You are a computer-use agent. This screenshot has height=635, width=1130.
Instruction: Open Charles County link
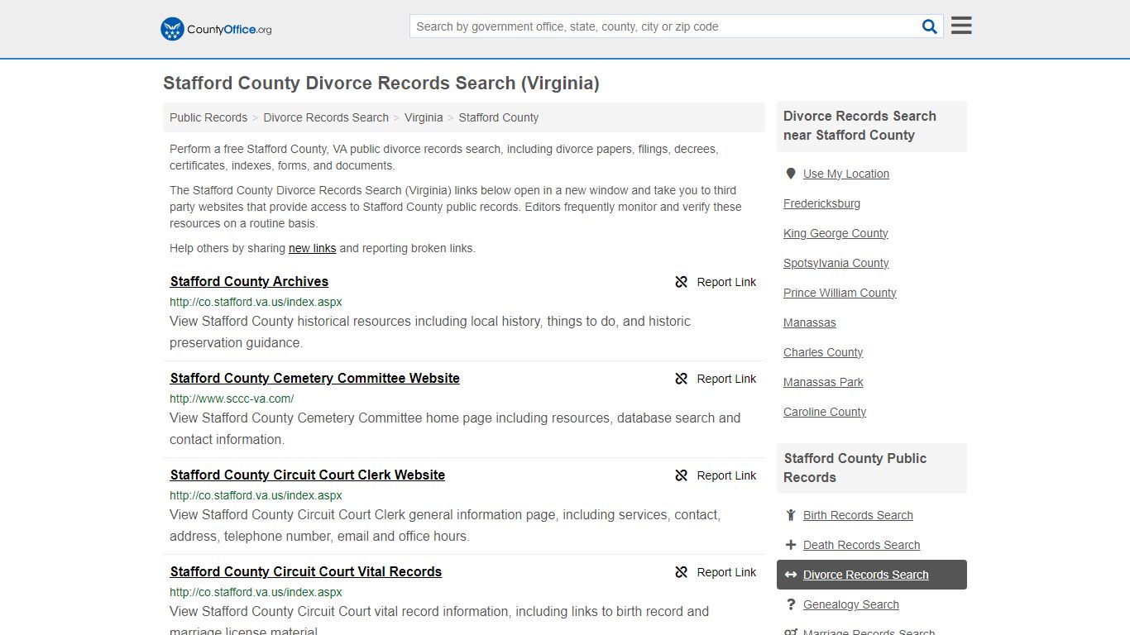pos(823,352)
